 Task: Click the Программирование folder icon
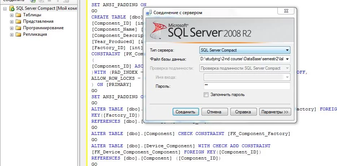(x=18, y=28)
